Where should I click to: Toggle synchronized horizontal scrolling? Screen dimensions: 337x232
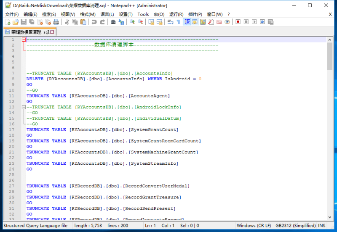pos(160,22)
